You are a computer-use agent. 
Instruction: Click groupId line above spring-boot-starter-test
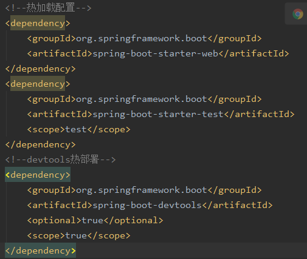[x=144, y=99]
